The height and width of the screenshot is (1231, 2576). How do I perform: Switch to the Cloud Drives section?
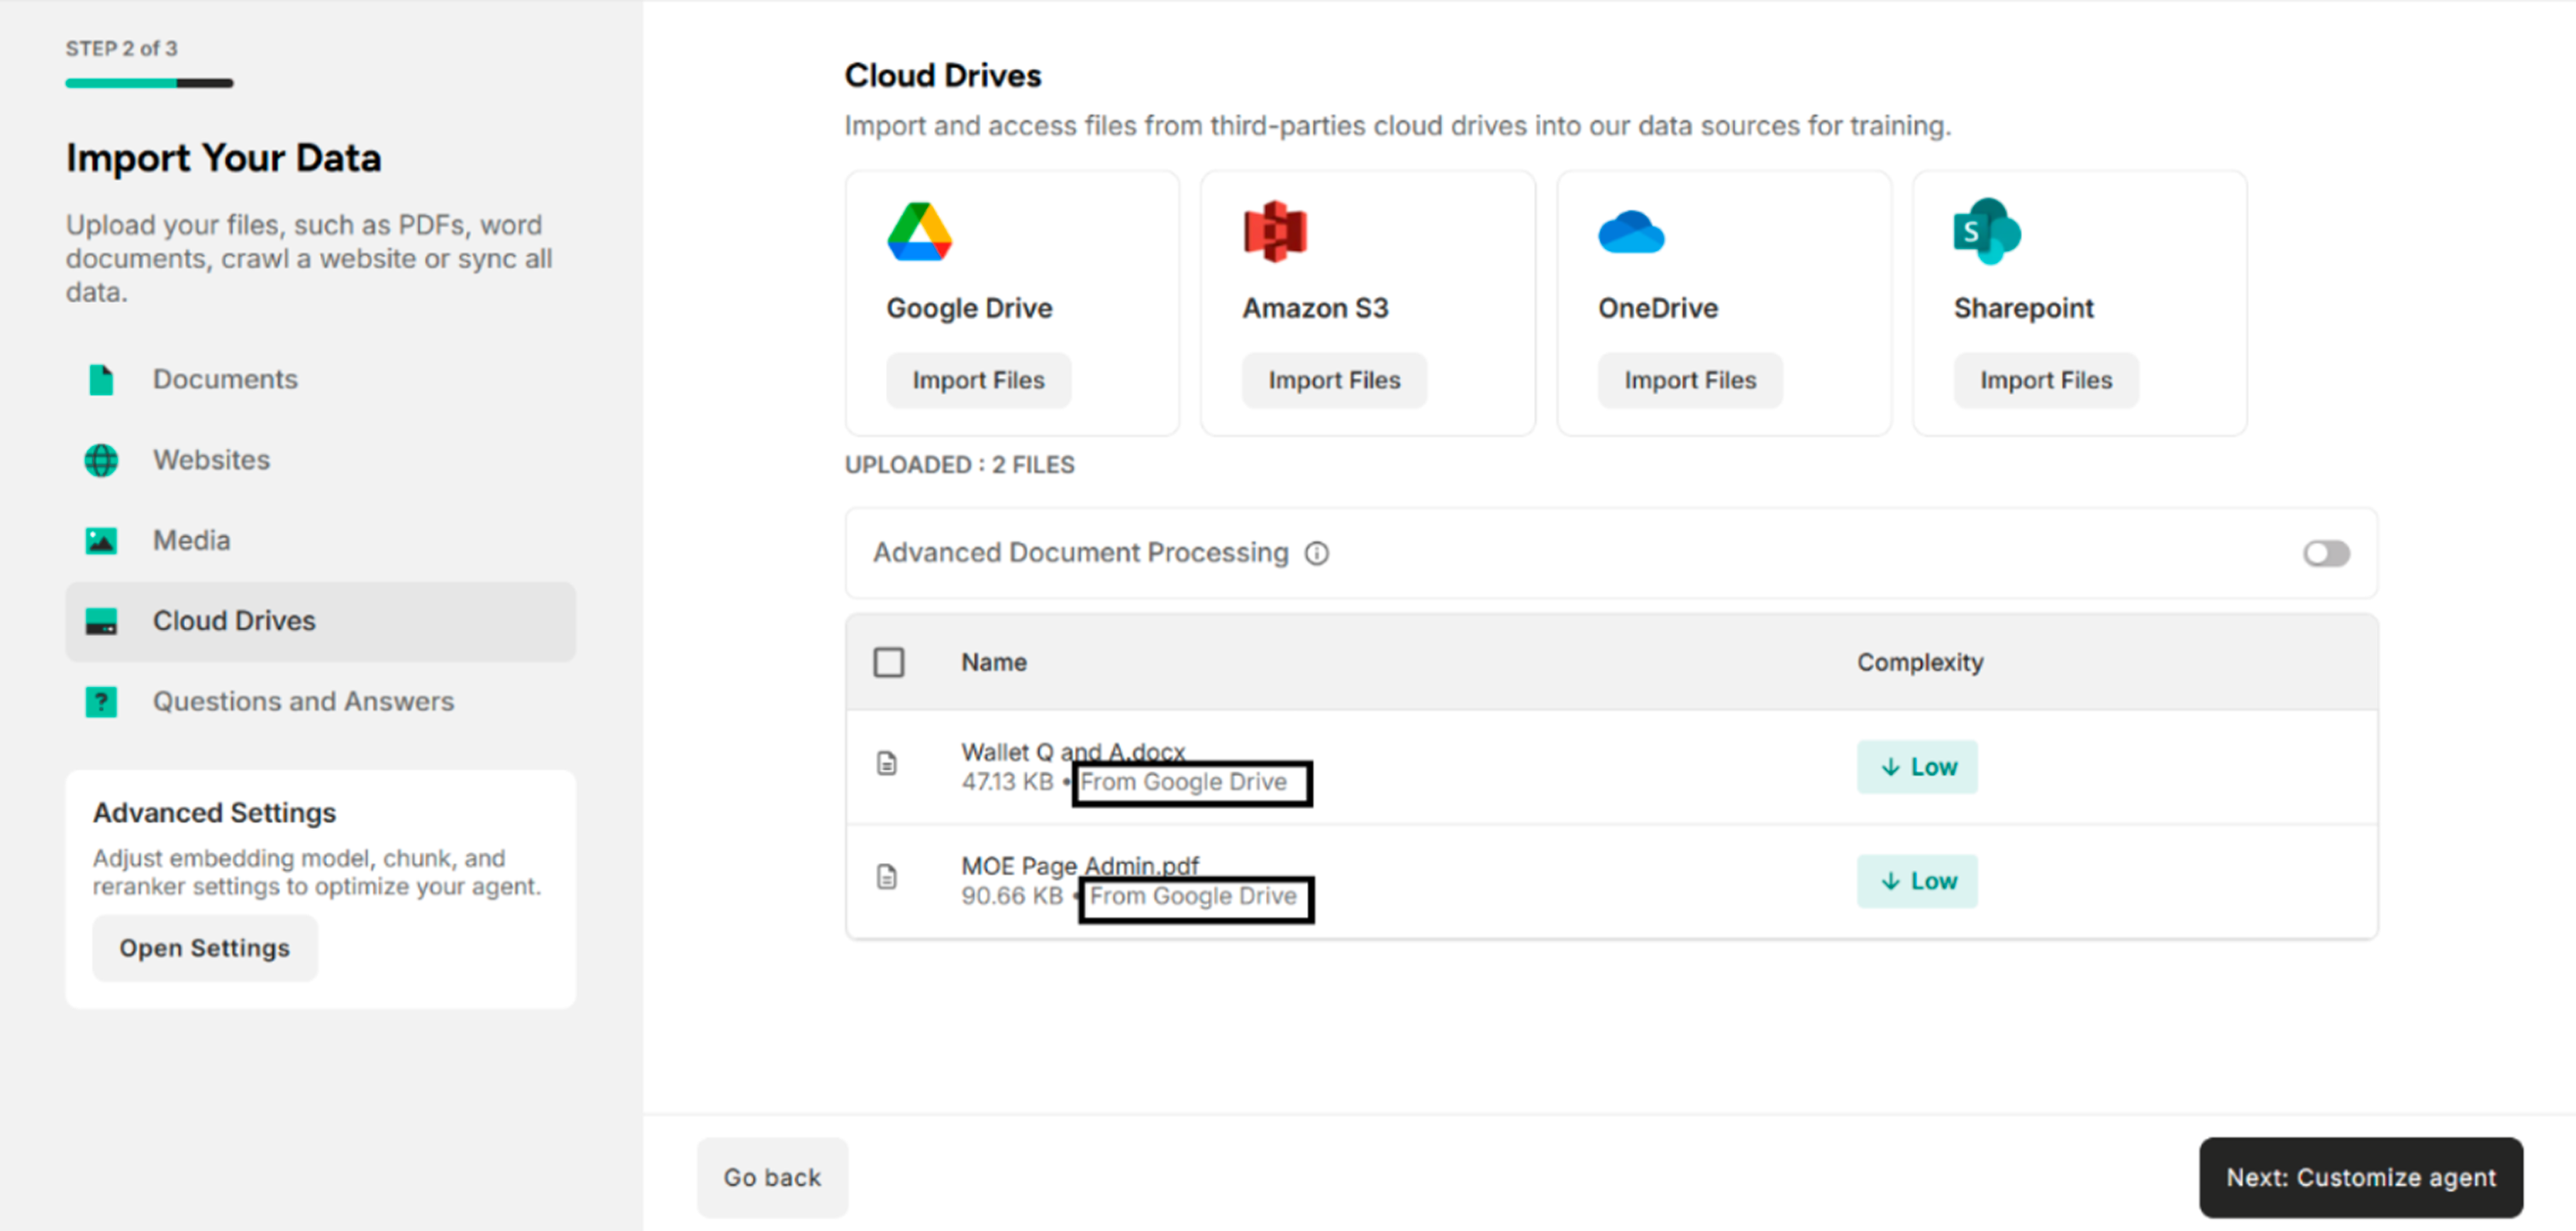233,621
